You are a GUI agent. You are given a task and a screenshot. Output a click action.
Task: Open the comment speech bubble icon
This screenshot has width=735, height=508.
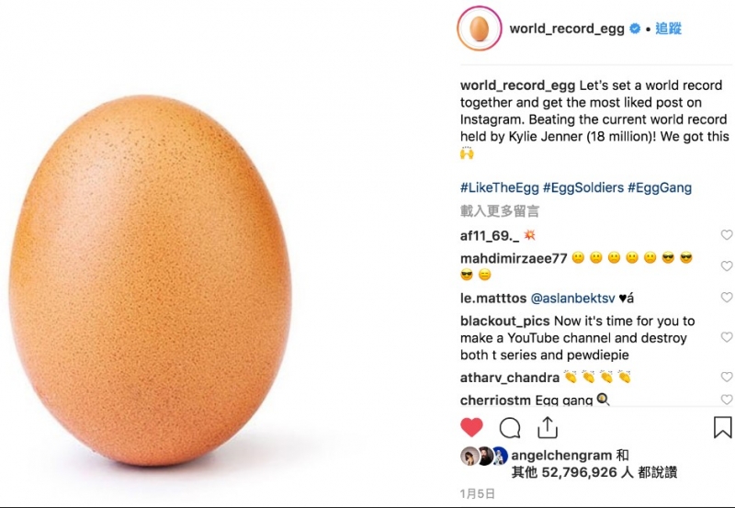click(510, 427)
